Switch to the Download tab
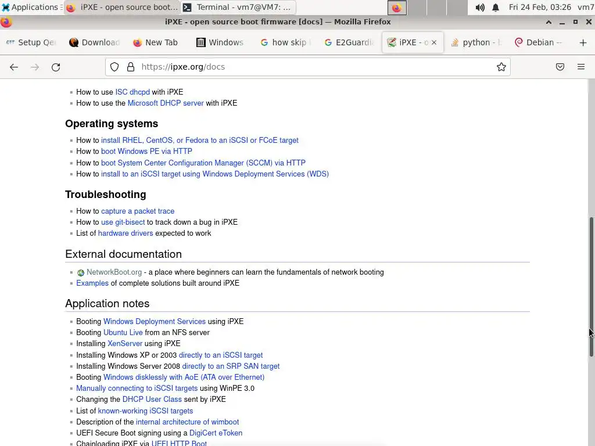 (x=95, y=42)
